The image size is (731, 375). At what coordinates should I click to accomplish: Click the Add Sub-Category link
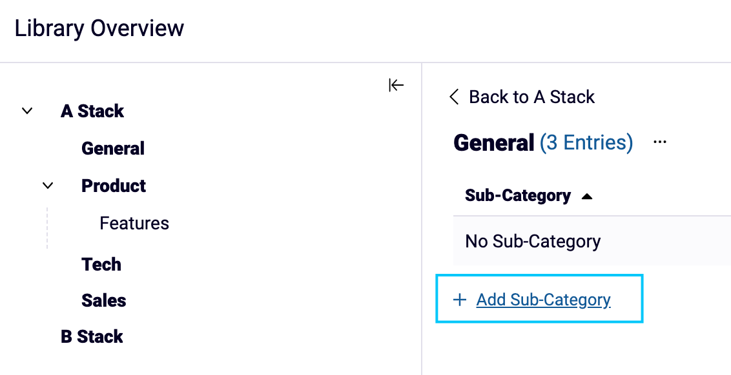point(543,300)
